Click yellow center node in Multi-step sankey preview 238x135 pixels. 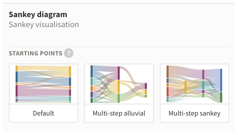coord(185,87)
